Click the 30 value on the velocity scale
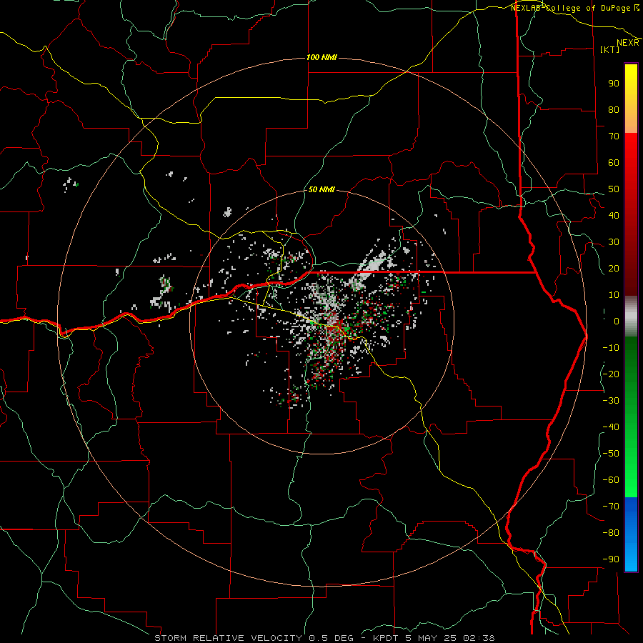Screen dimensions: 643x643 (x=614, y=242)
